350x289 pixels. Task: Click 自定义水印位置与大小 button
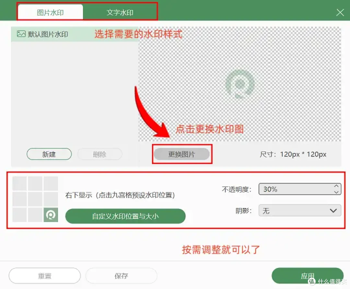pos(125,216)
